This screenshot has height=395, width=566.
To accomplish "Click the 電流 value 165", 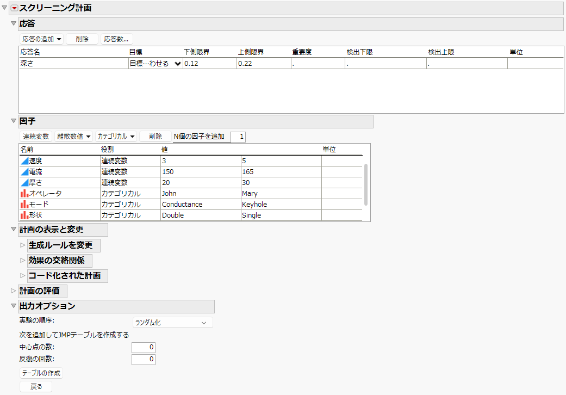I will pyautogui.click(x=281, y=172).
